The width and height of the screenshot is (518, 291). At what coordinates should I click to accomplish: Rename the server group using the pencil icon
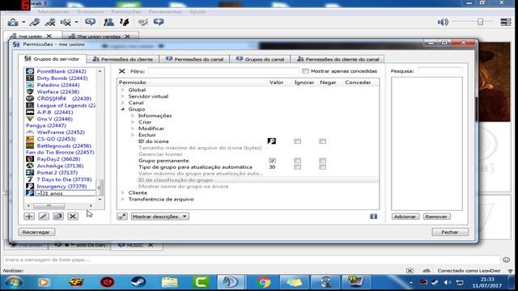pos(44,217)
